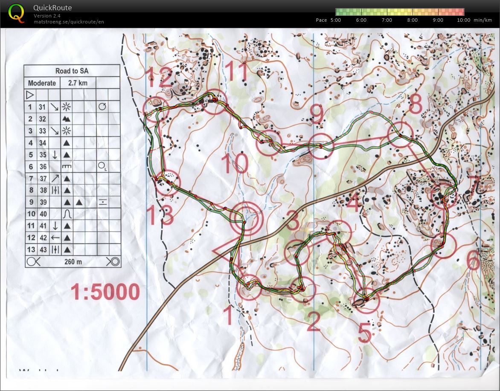Click the QuickRoute title text
The height and width of the screenshot is (391, 500).
(x=52, y=8)
